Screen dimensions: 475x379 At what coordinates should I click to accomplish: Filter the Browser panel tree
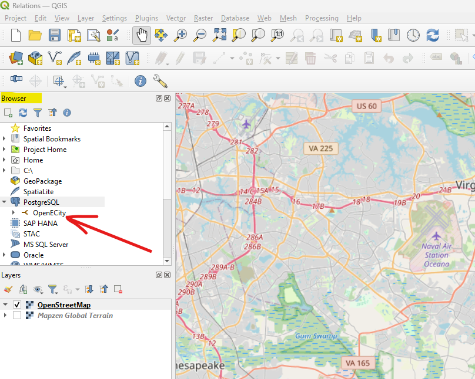[x=38, y=113]
